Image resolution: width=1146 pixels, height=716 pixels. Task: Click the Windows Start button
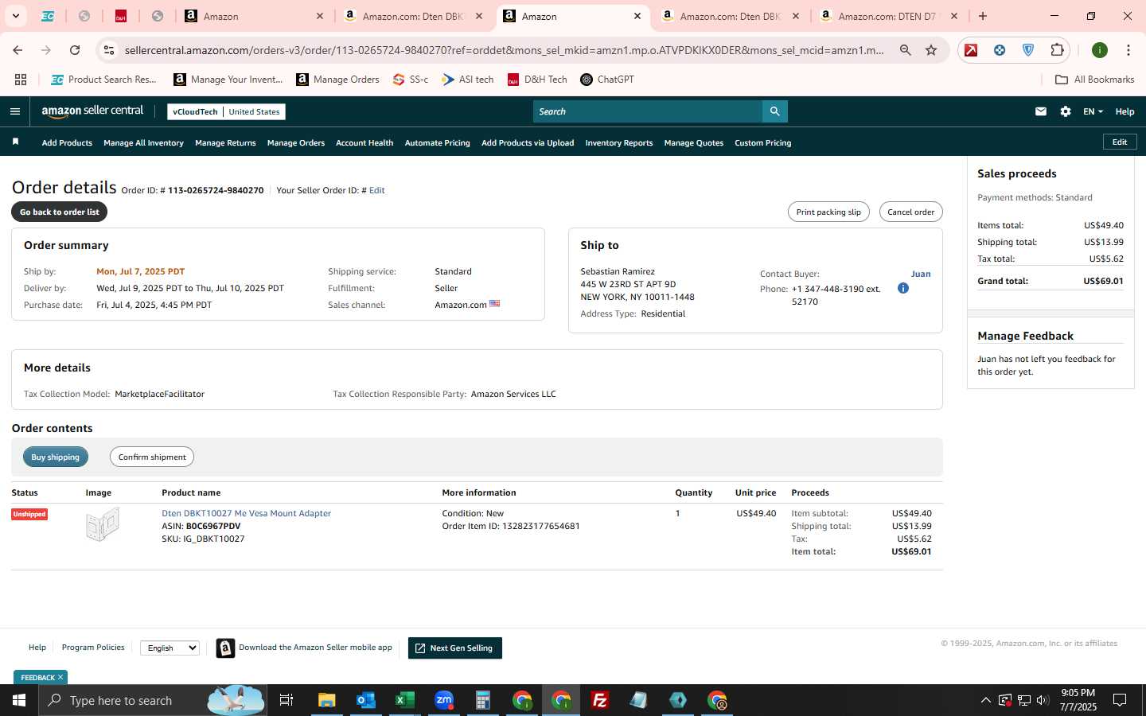19,700
